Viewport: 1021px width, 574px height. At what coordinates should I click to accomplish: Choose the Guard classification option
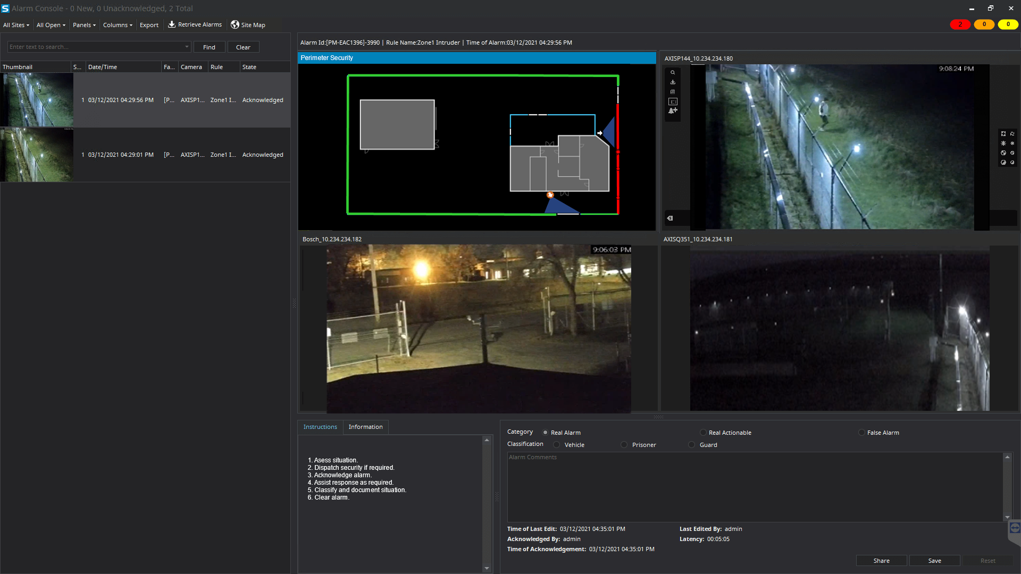[691, 444]
